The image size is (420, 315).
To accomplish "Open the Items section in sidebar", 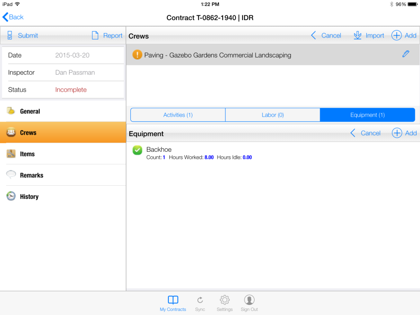I will point(27,154).
